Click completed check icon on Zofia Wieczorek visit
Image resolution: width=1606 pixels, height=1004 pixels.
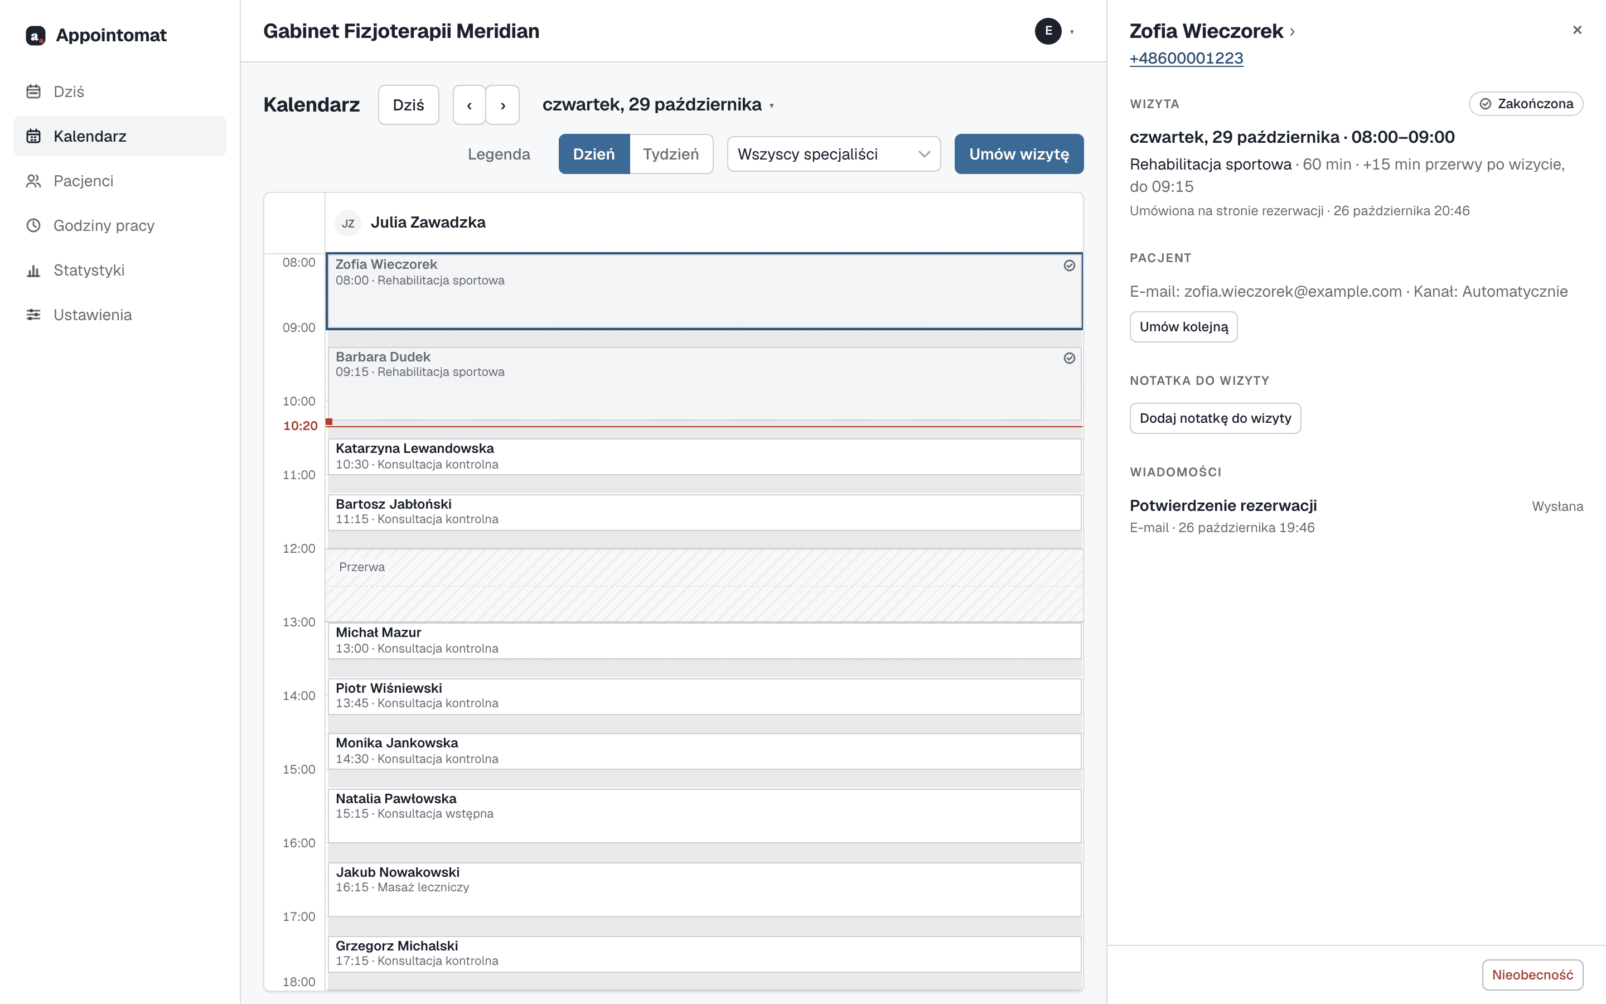pyautogui.click(x=1069, y=266)
